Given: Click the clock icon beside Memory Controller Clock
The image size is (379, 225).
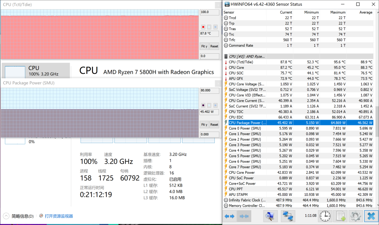Looking at the screenshot, I should (x=226, y=206).
